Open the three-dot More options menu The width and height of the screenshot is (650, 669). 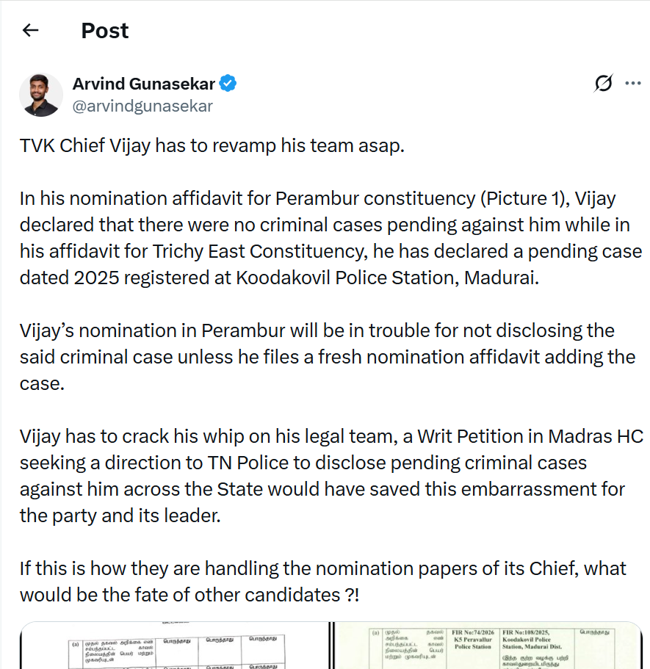pos(632,84)
